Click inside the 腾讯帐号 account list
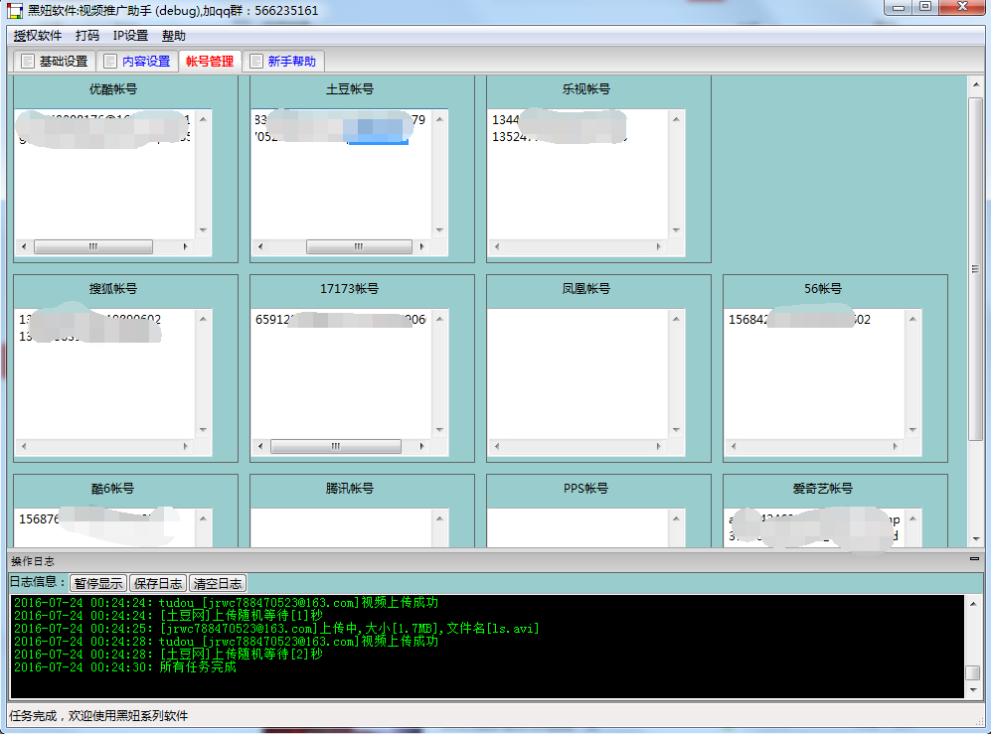The image size is (991, 734). coord(341,528)
